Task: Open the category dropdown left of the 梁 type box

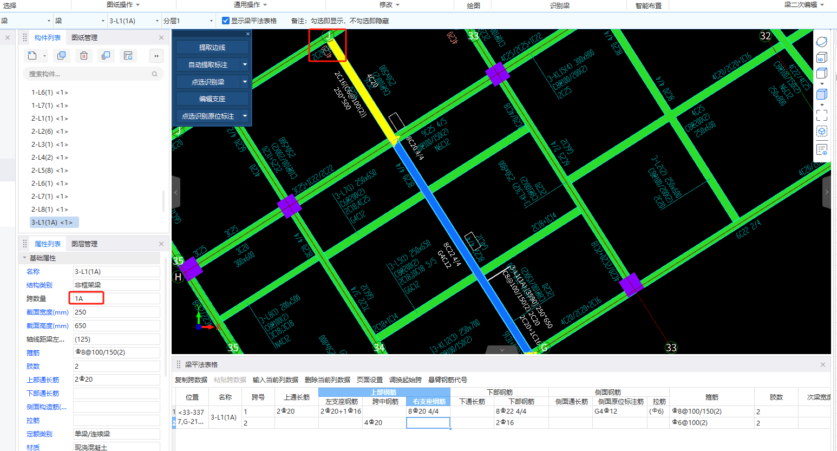Action: point(49,21)
